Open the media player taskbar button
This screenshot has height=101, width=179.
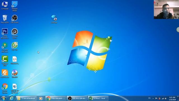(41, 98)
